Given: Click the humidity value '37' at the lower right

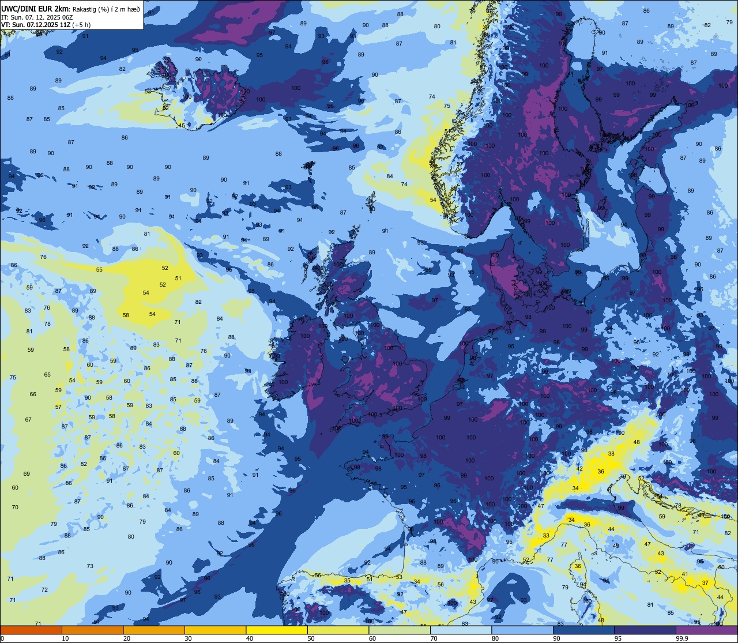Looking at the screenshot, I should [705, 583].
